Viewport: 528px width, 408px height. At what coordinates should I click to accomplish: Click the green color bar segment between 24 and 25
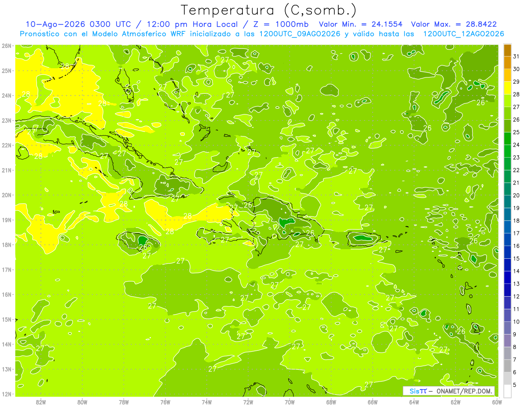point(507,139)
